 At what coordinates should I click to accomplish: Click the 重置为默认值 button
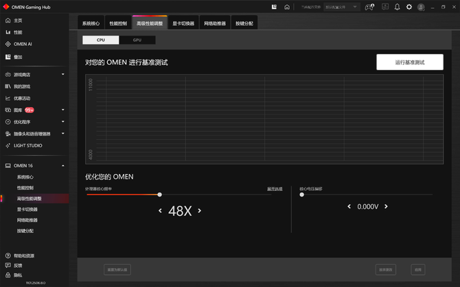click(116, 270)
